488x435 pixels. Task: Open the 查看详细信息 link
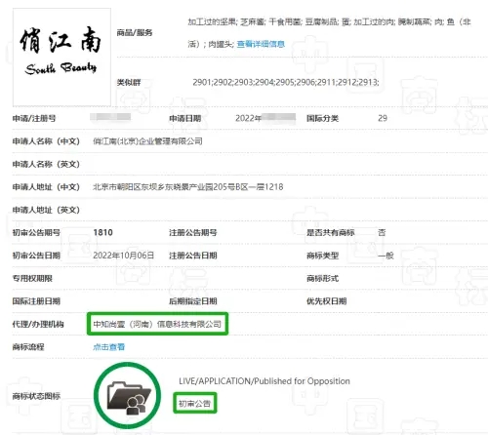[x=261, y=44]
